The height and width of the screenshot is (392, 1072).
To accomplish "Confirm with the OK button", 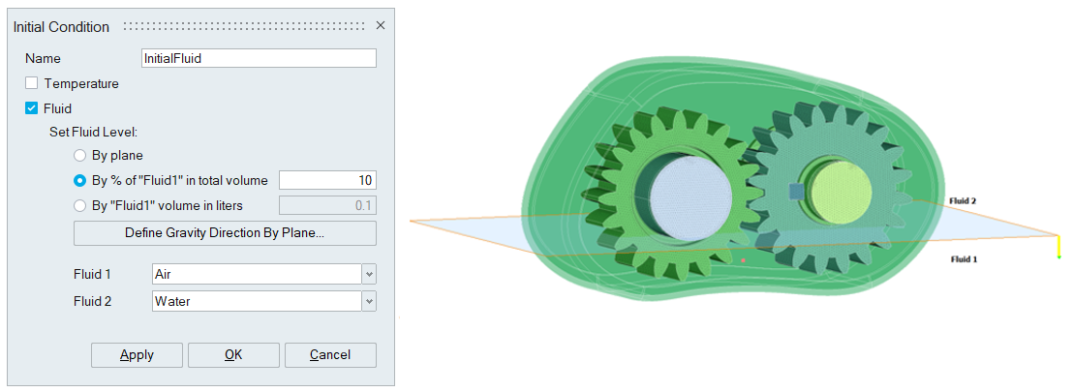I will (x=233, y=355).
